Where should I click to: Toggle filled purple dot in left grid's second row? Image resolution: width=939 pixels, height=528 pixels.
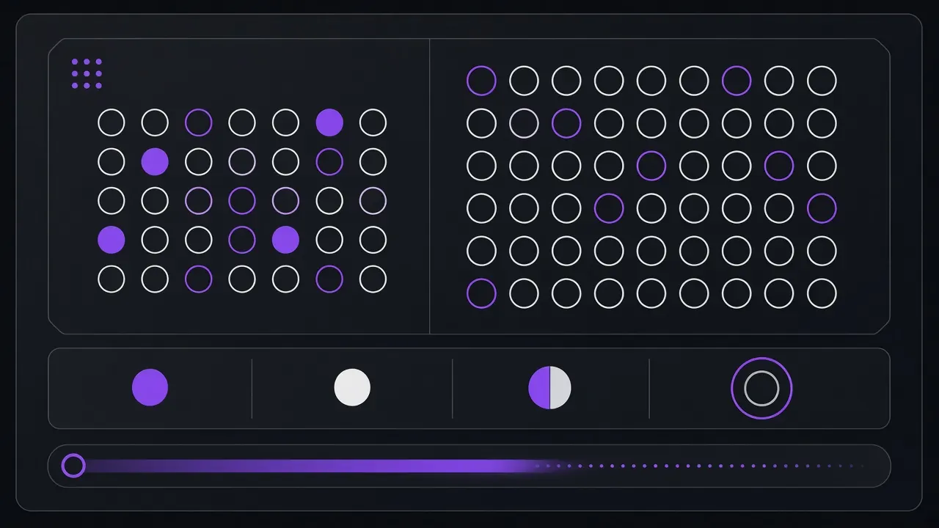[155, 161]
